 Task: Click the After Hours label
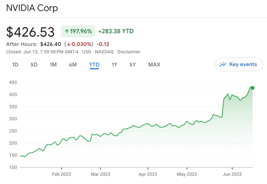pos(22,44)
